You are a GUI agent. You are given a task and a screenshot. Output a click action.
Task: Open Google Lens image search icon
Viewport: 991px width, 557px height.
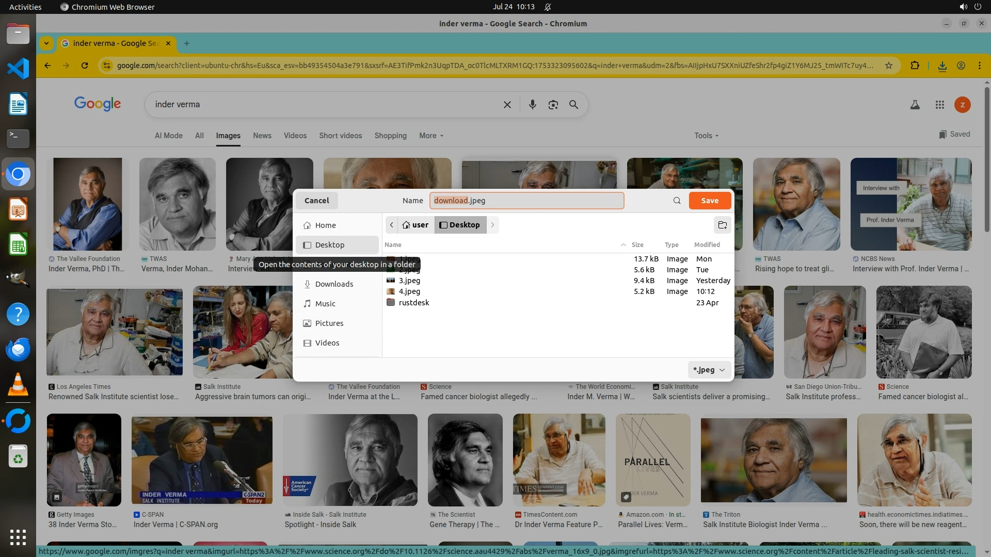click(553, 105)
